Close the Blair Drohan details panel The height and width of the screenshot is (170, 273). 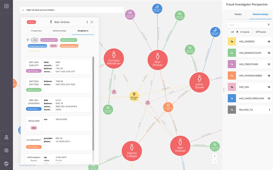tap(92, 22)
